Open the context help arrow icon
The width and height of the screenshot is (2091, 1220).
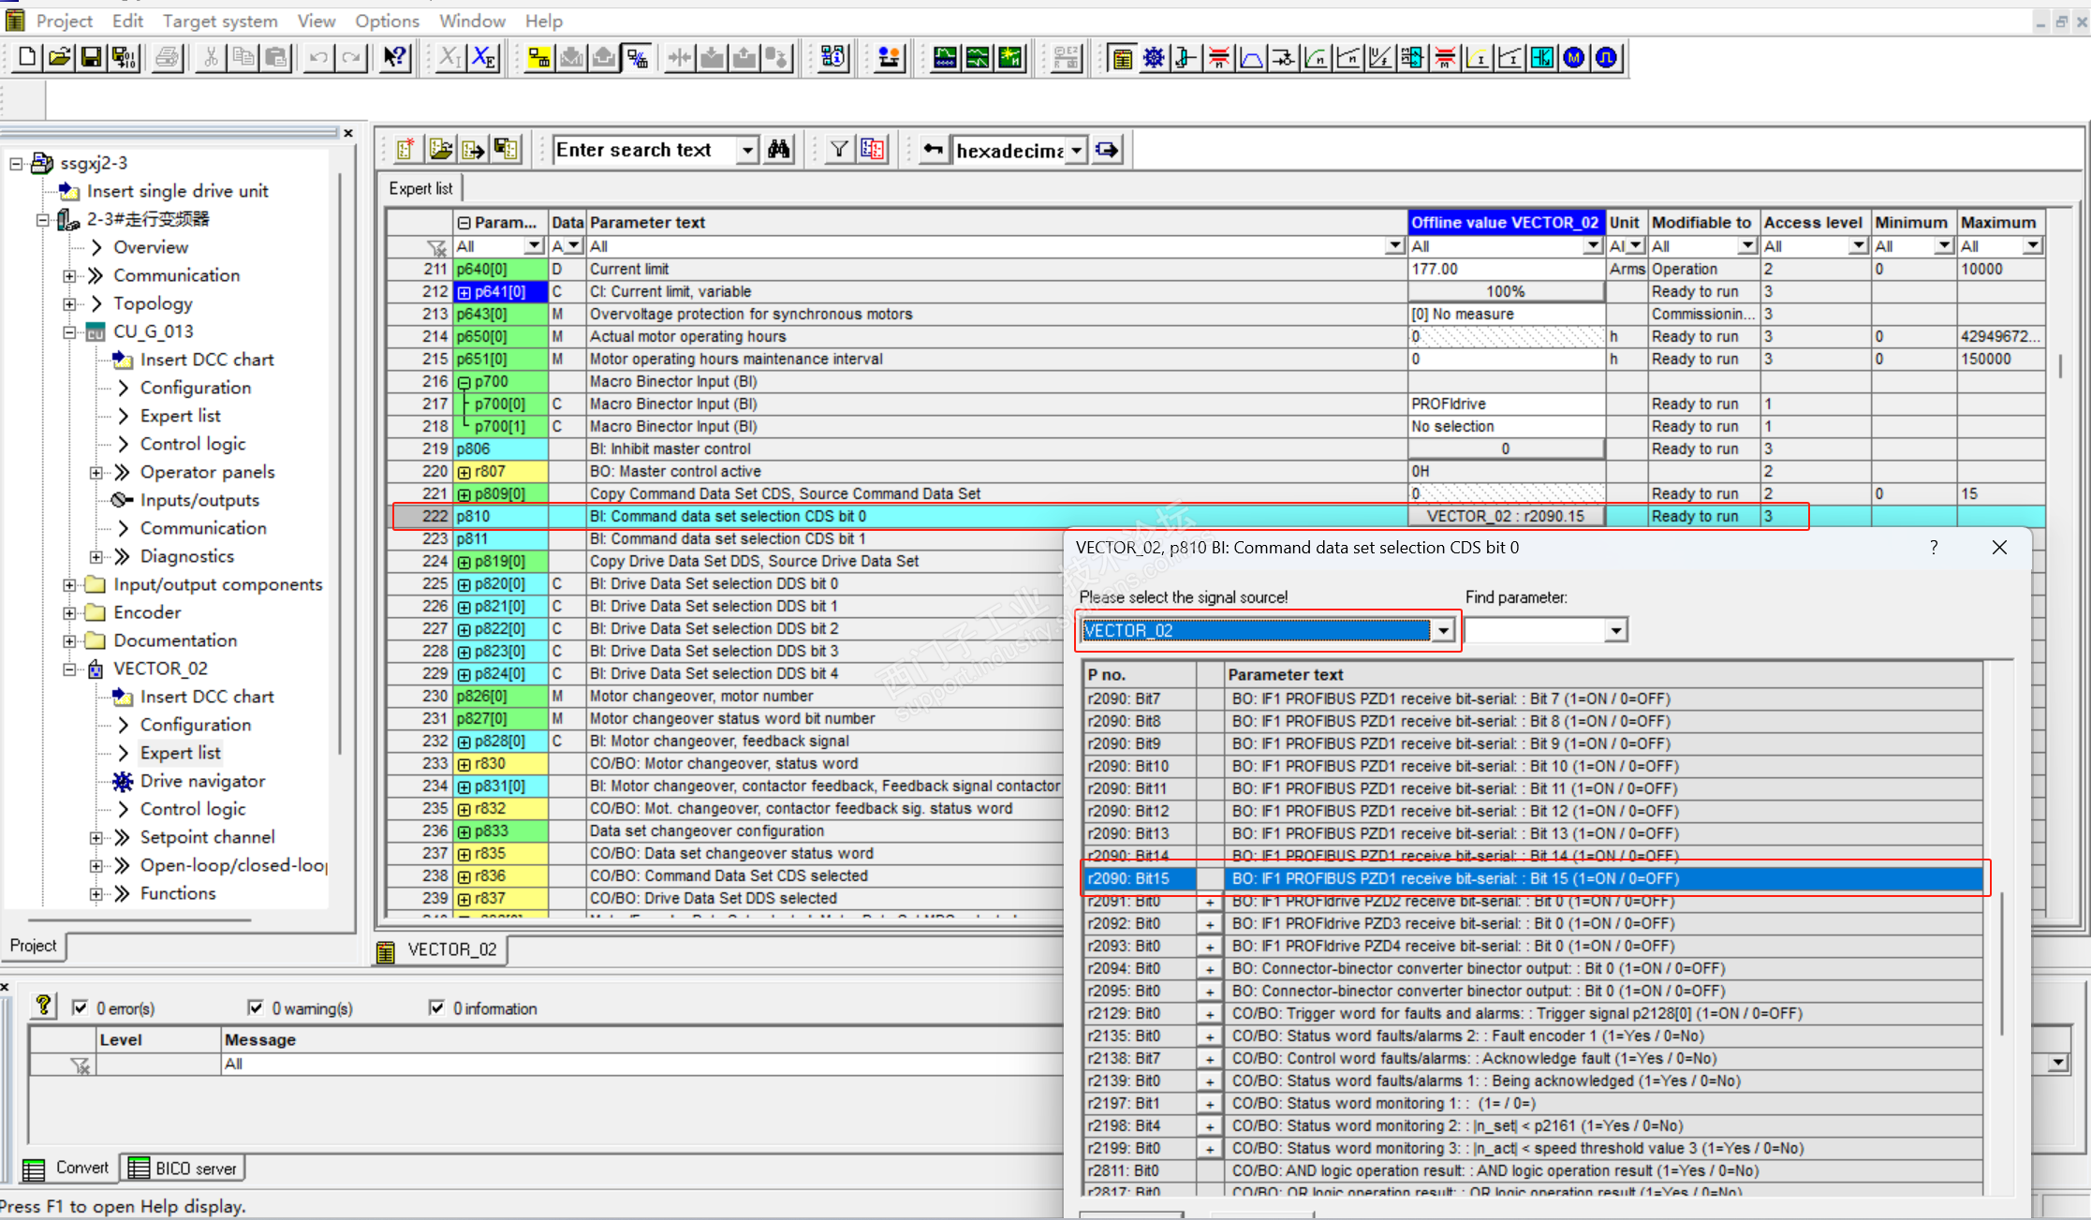(394, 58)
